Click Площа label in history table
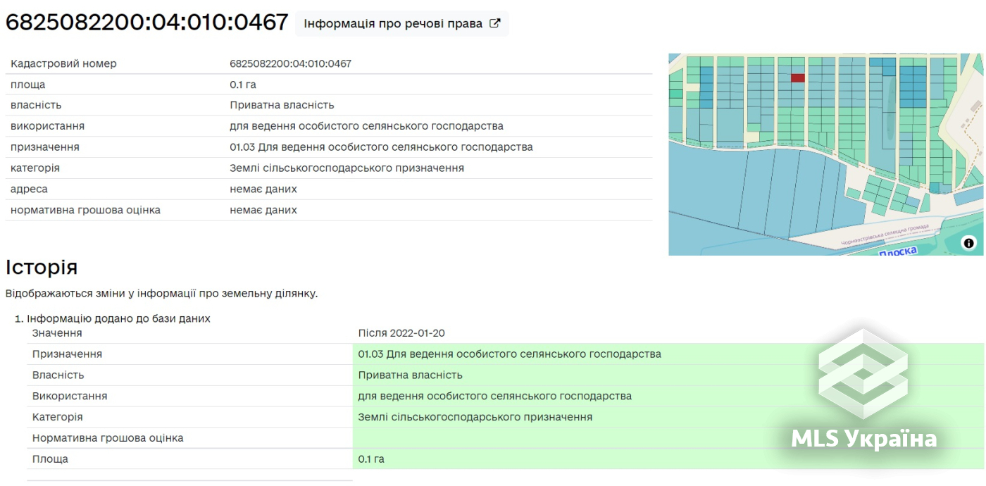 (50, 459)
